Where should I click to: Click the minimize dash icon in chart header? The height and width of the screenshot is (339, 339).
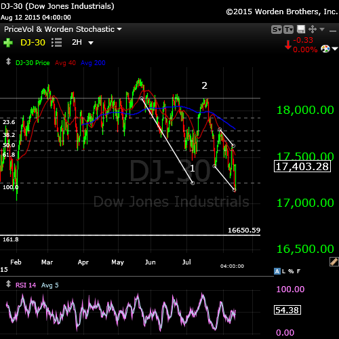[x=333, y=31]
